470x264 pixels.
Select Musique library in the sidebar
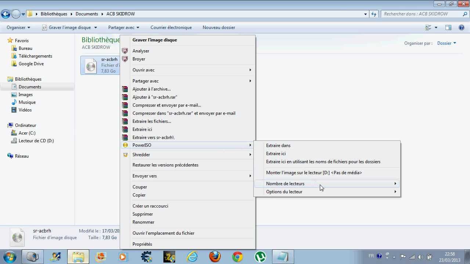(27, 102)
